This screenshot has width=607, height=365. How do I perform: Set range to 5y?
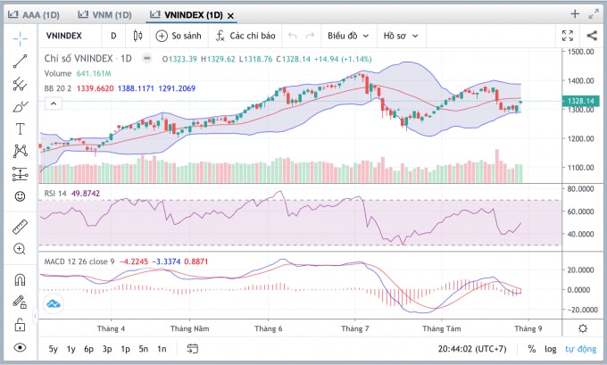[53, 349]
